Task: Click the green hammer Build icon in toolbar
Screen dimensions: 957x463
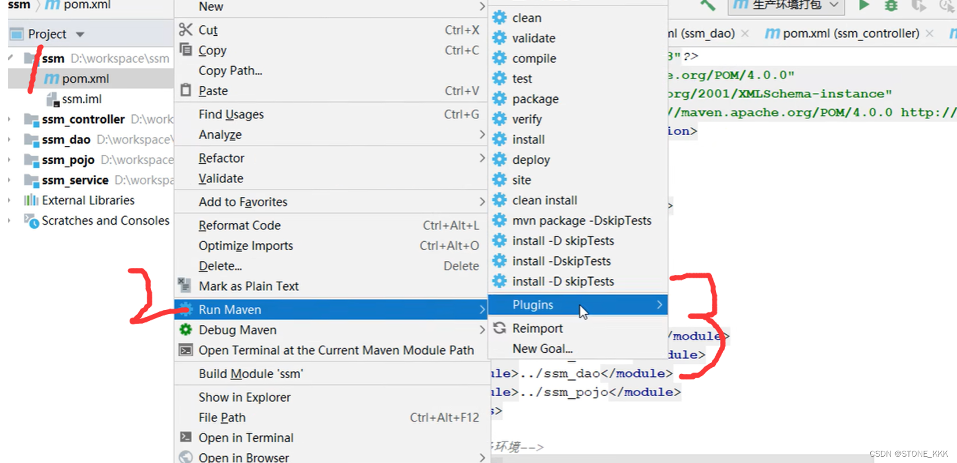Action: point(708,5)
